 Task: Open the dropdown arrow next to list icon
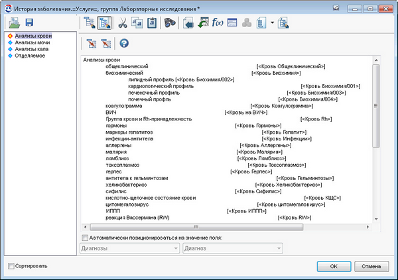273,23
